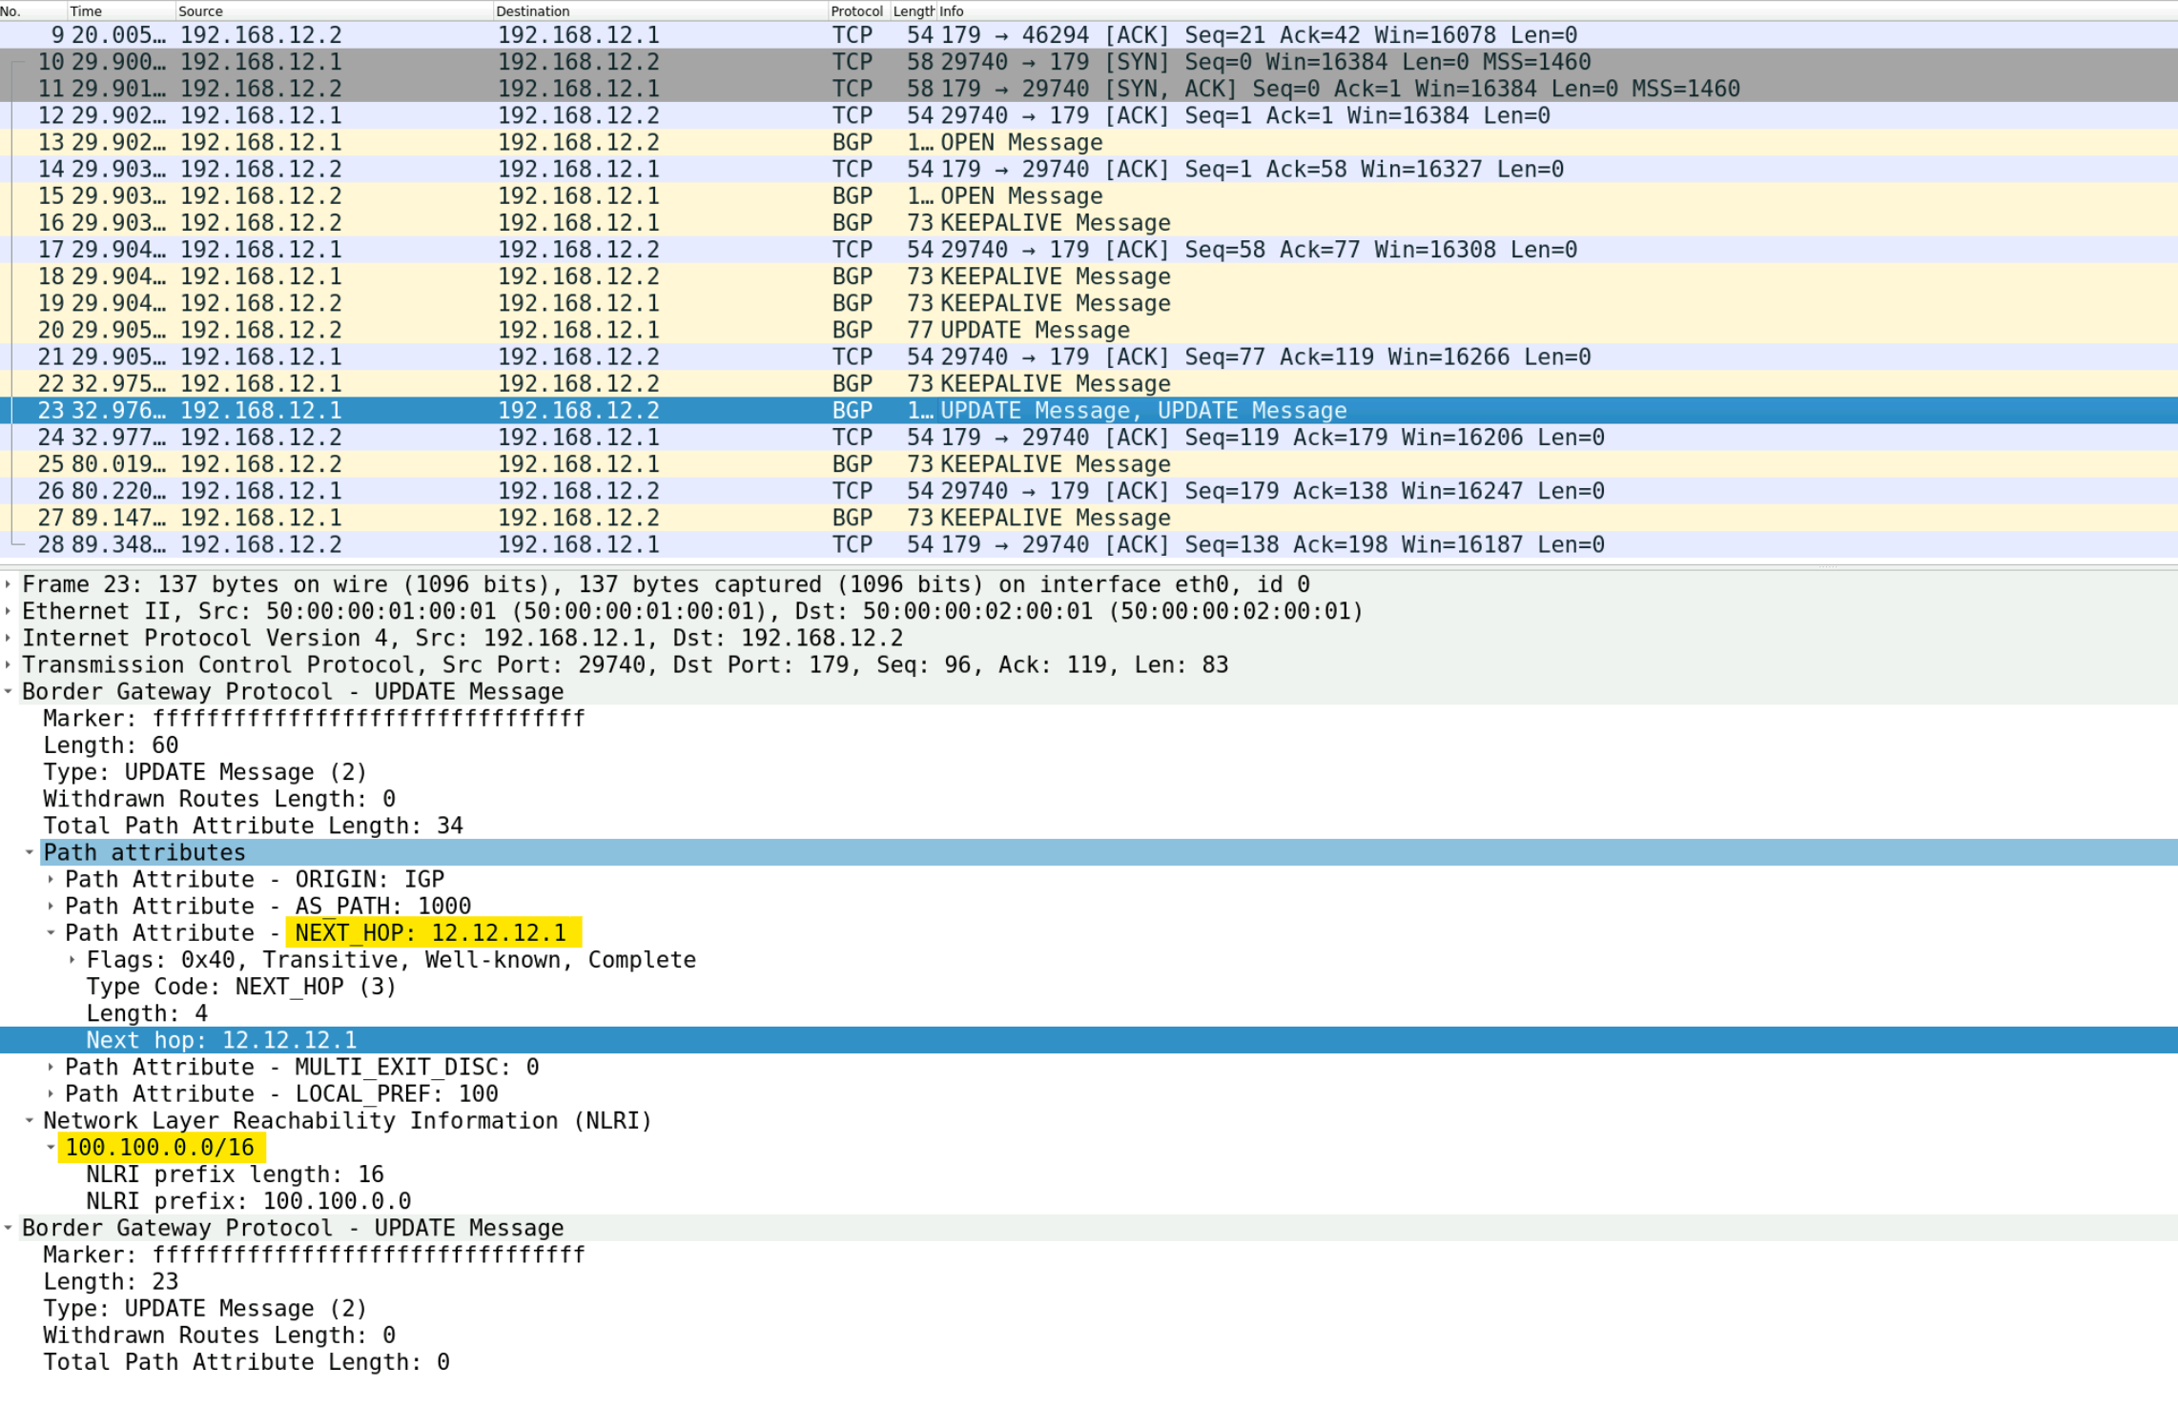The image size is (2178, 1408).
Task: Select packet 10 SYN row
Action: (x=1089, y=62)
